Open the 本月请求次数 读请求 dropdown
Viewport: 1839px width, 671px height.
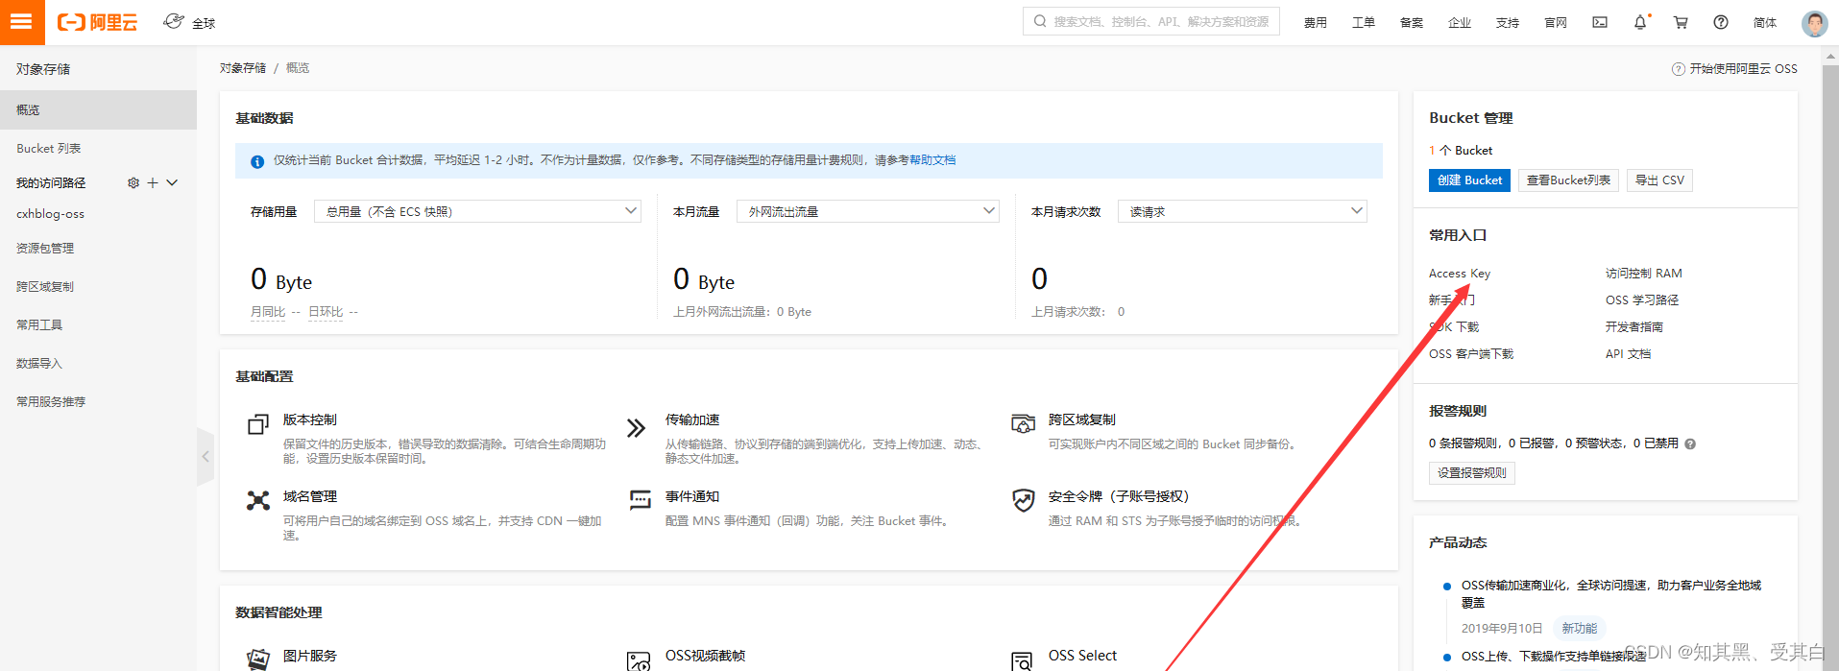coord(1243,211)
